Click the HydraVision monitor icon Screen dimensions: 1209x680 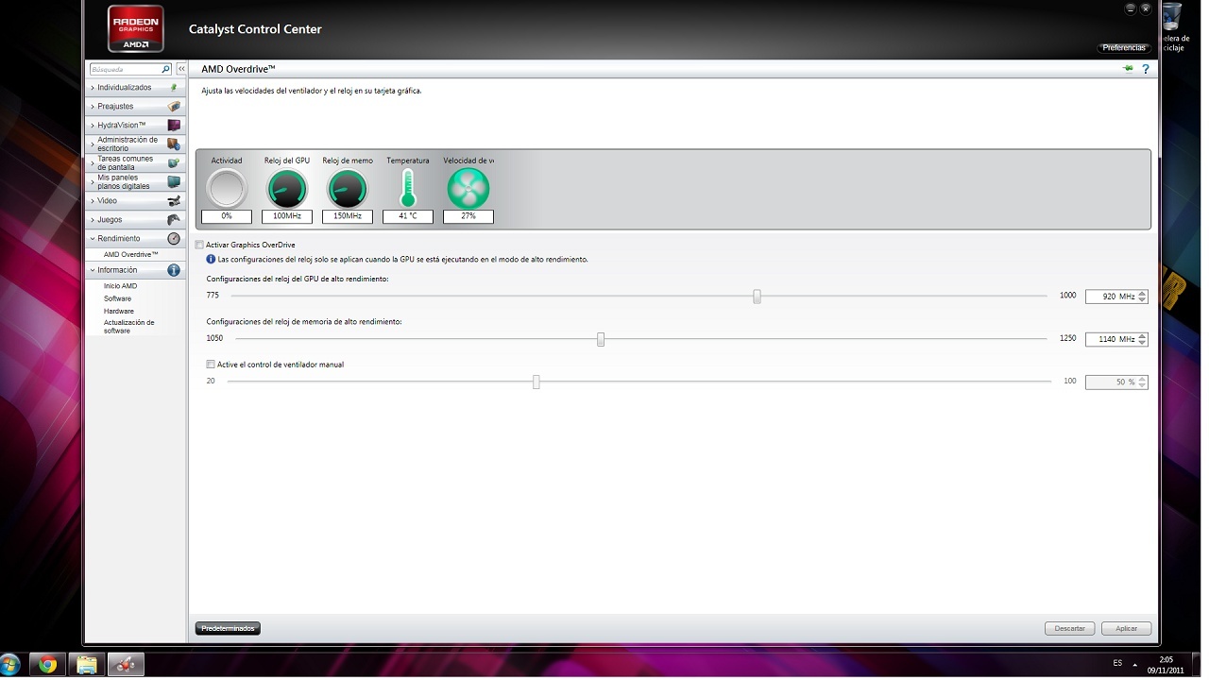coord(174,125)
